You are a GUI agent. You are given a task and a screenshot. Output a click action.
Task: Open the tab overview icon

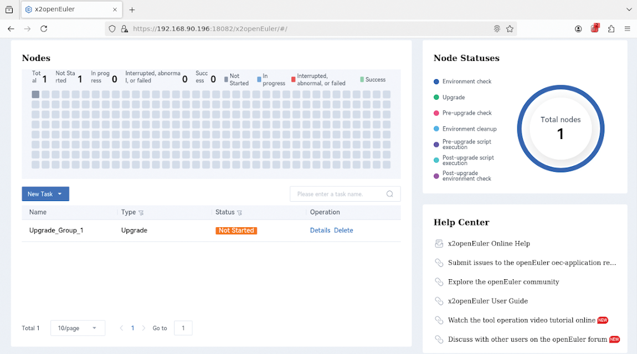(x=9, y=9)
